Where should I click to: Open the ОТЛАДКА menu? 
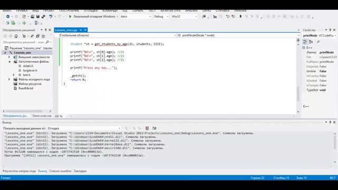pos(91,11)
